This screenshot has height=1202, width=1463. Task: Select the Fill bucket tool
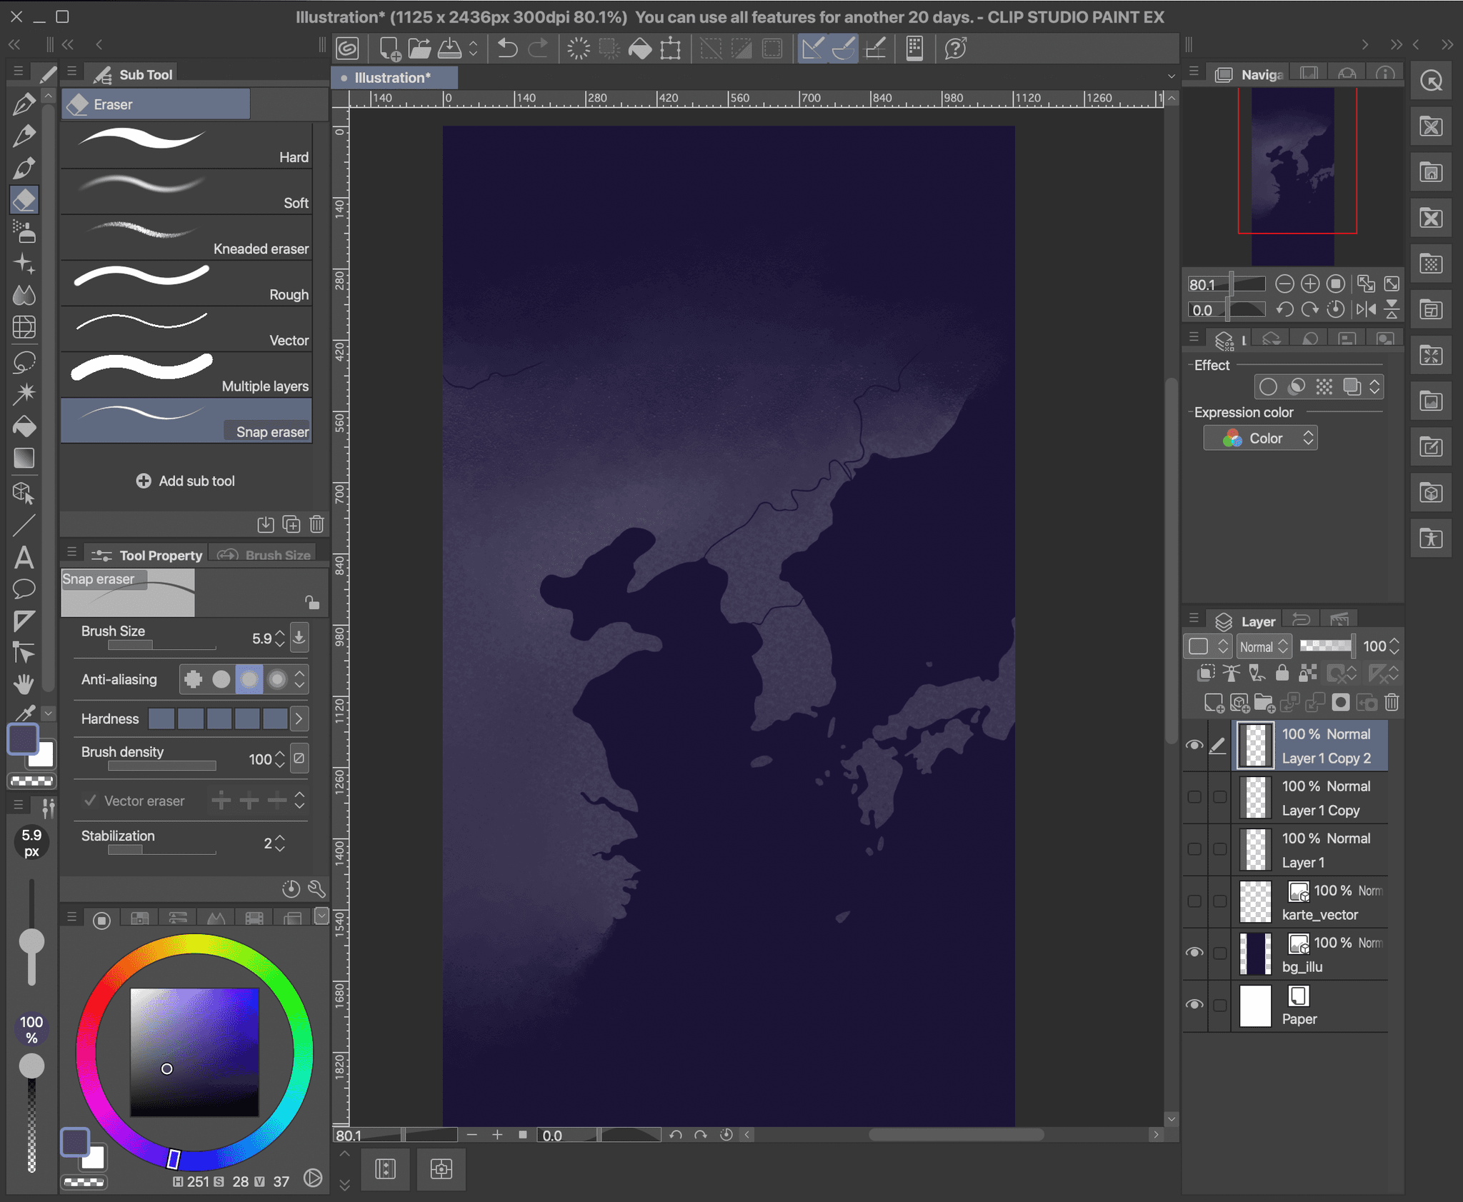24,426
